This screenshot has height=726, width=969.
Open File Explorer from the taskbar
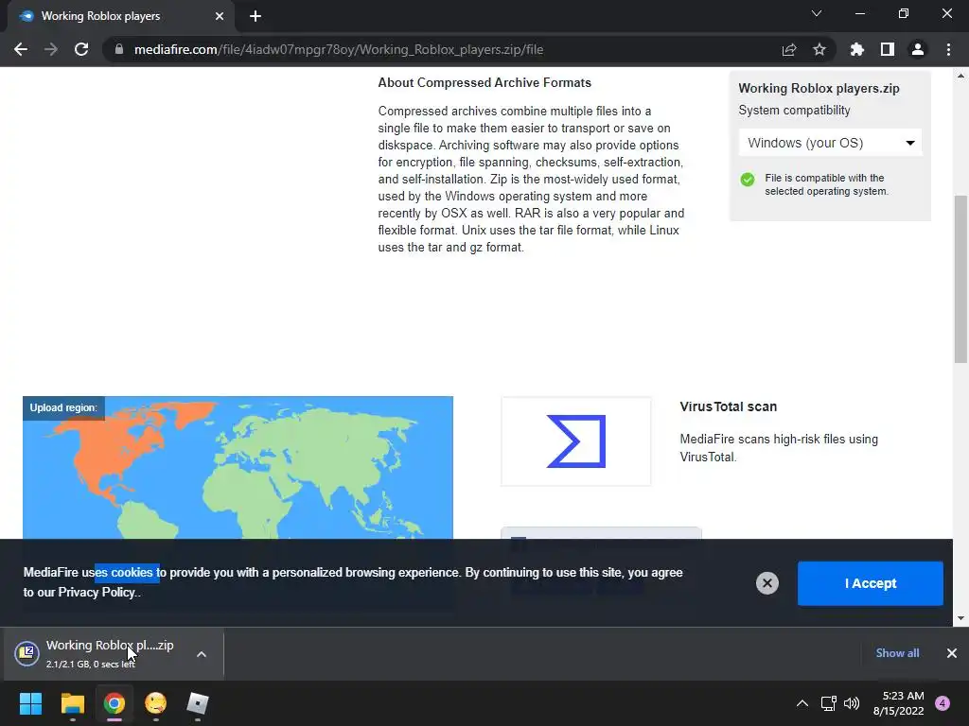pyautogui.click(x=72, y=703)
